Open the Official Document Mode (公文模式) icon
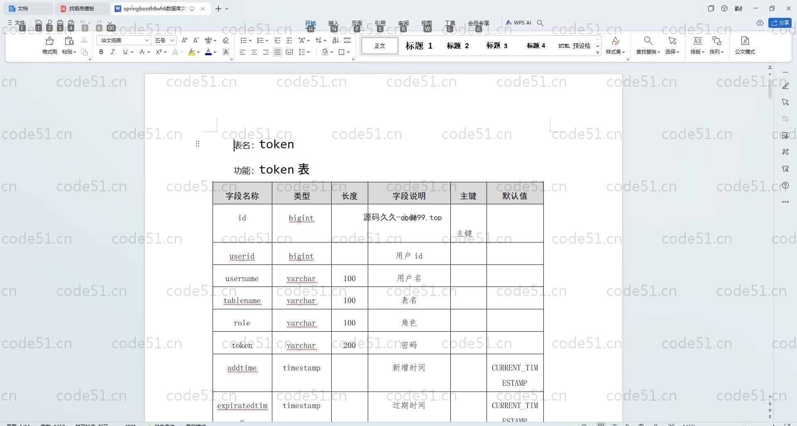The width and height of the screenshot is (797, 426). [745, 41]
